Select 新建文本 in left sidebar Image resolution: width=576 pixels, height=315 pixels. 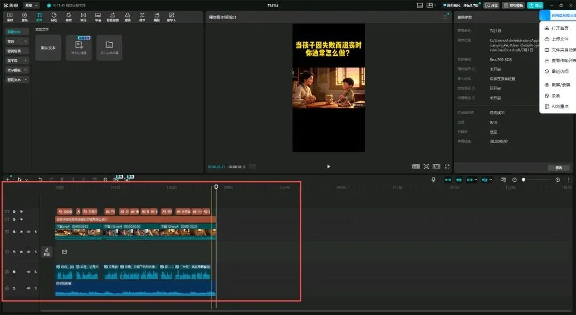tap(17, 32)
